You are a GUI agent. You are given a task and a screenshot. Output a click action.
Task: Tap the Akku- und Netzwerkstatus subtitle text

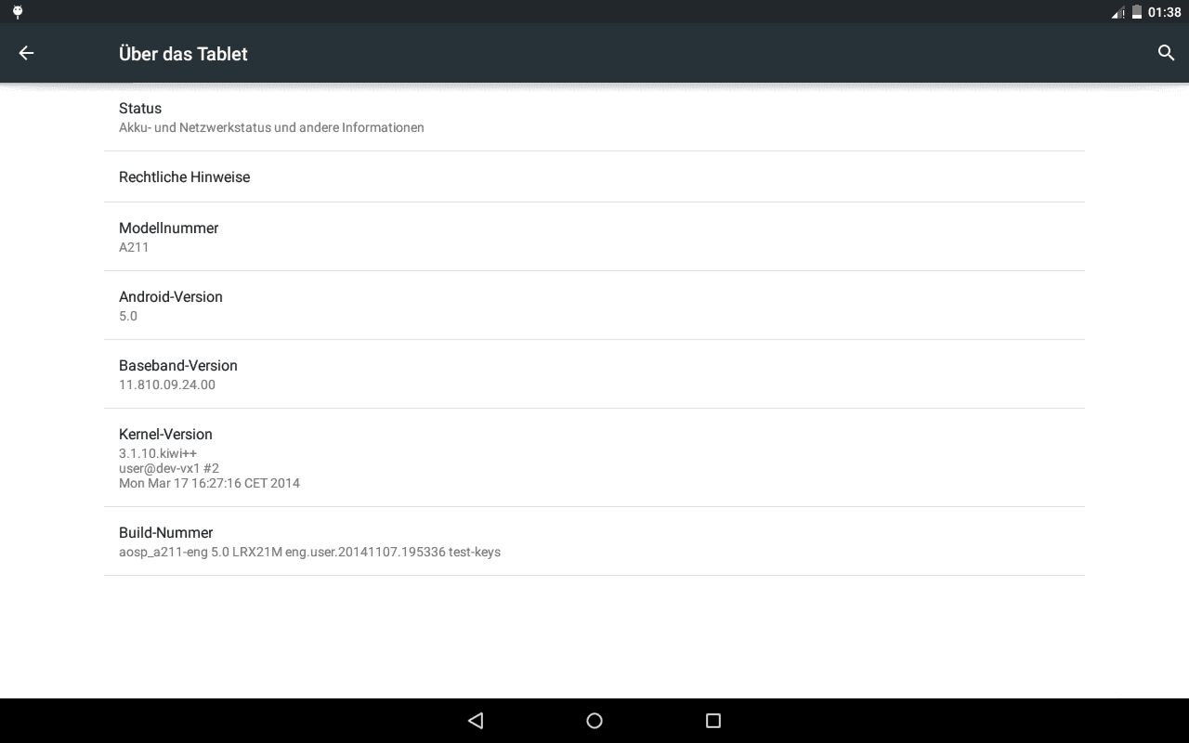click(271, 127)
